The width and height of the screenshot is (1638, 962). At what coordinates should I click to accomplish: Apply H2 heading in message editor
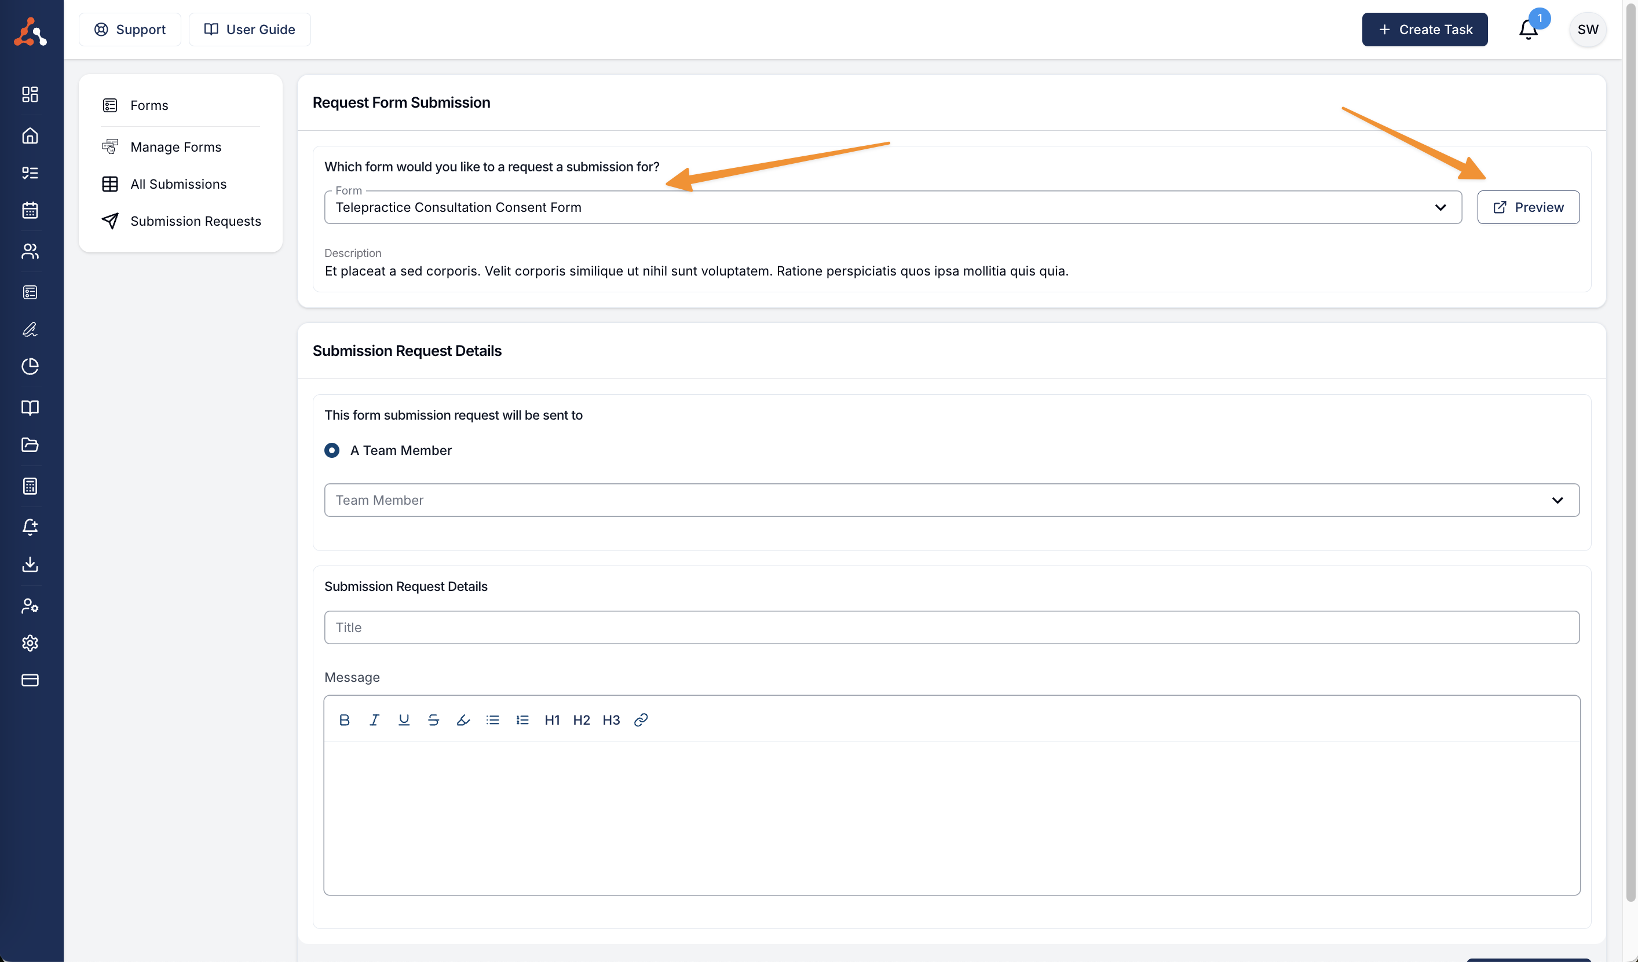click(581, 719)
